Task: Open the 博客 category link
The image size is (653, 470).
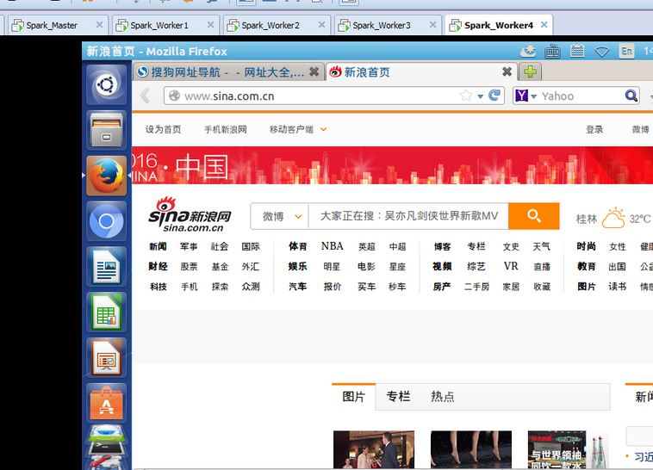Action: pyautogui.click(x=442, y=246)
